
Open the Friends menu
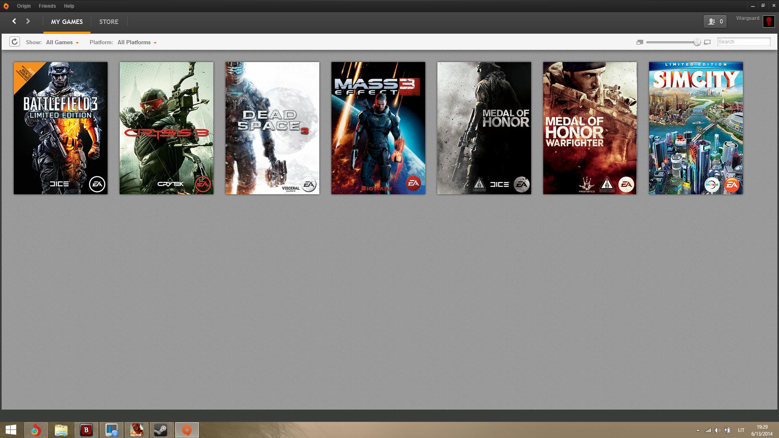[x=47, y=6]
